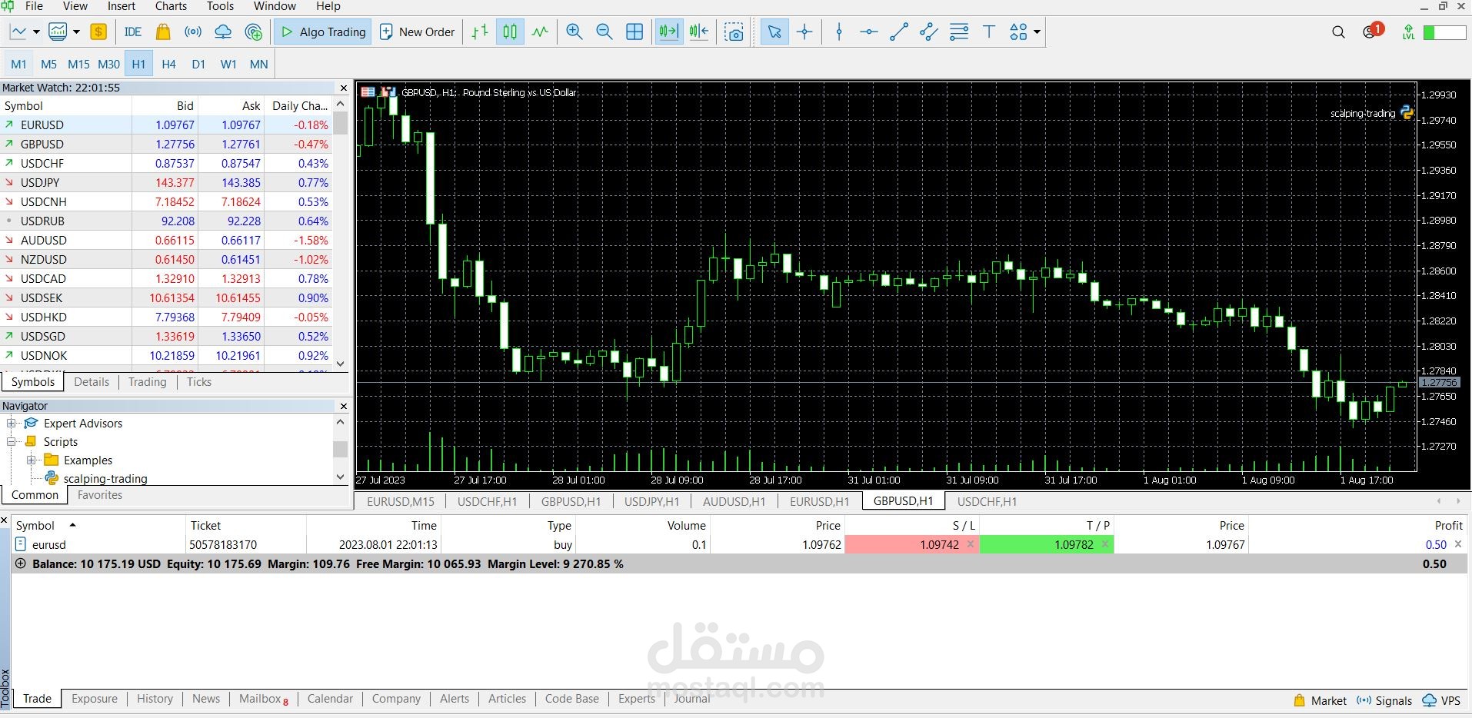Open the shapes objects dropdown arrow
Image resolution: width=1472 pixels, height=718 pixels.
[1037, 32]
